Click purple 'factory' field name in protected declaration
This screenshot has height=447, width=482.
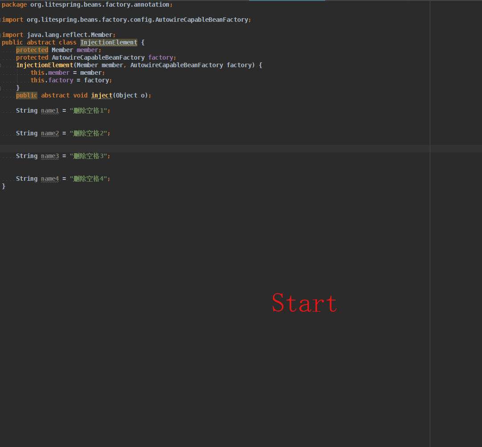pos(161,57)
